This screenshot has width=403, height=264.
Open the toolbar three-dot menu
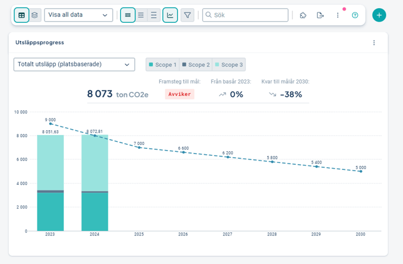(338, 15)
